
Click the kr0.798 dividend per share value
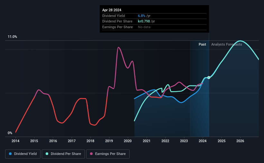tap(144, 21)
